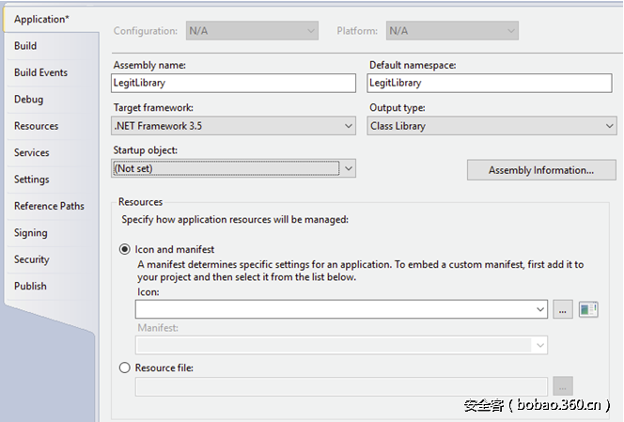624x422 pixels.
Task: Open the Build Events tab
Action: pyautogui.click(x=40, y=72)
